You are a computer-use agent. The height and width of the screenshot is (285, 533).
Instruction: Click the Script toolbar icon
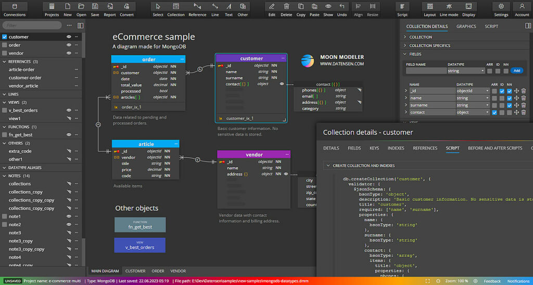(402, 9)
